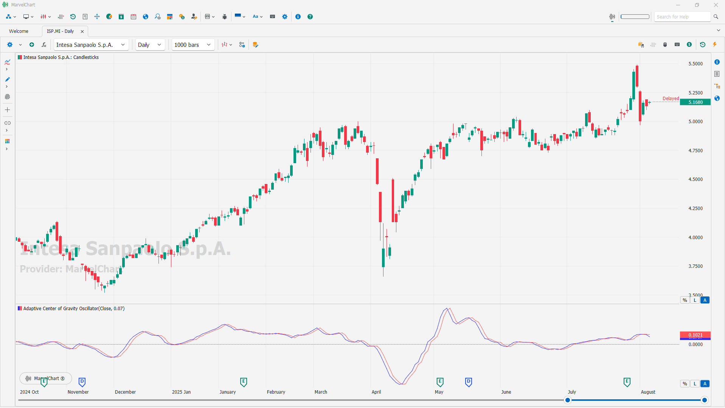
Task: Toggle logarithmic scale L on oscillator panel
Action: coord(695,384)
